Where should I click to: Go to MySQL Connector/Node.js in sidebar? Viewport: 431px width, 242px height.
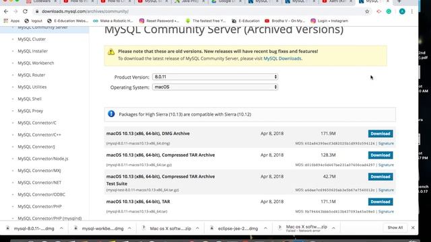click(43, 159)
